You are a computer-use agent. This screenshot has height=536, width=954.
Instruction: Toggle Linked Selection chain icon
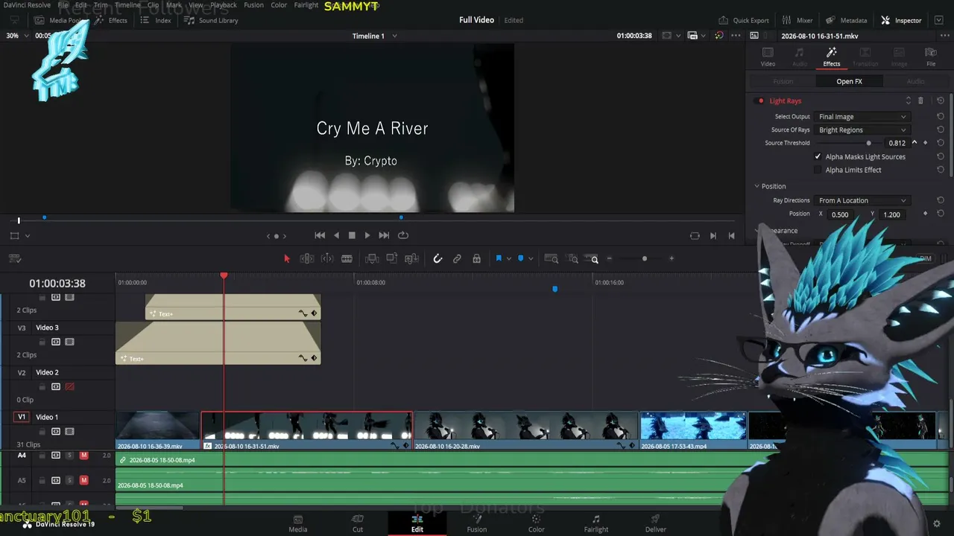click(457, 259)
